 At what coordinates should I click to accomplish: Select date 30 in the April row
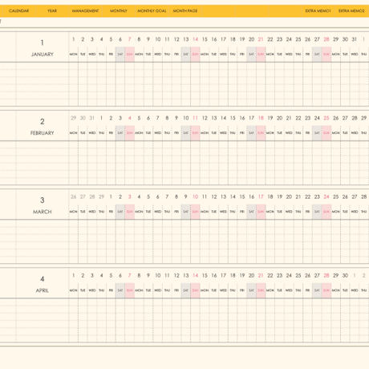tap(345, 275)
